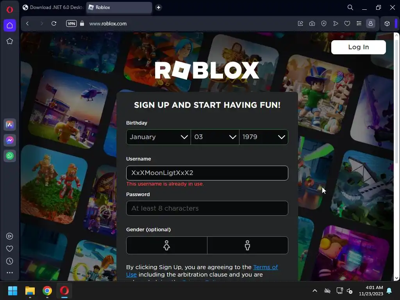This screenshot has height=300, width=400.
Task: Open Easy Setup sliders icon
Action: 359,23
